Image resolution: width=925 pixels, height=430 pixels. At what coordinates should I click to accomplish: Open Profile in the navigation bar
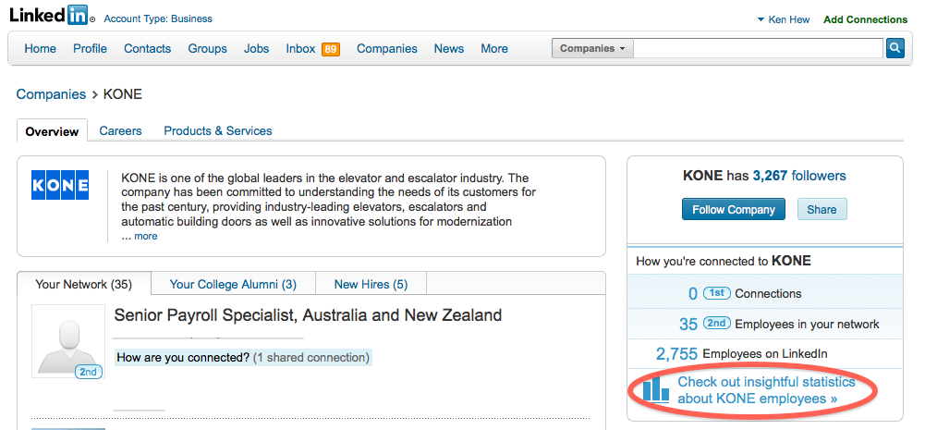[91, 48]
